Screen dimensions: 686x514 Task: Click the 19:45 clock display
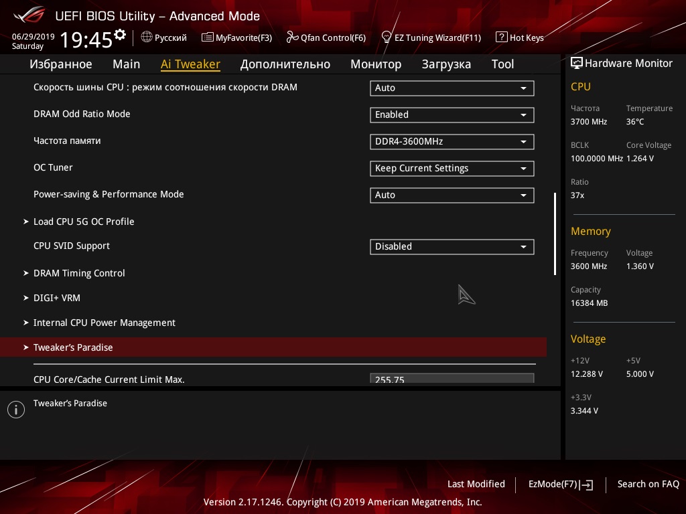point(86,39)
